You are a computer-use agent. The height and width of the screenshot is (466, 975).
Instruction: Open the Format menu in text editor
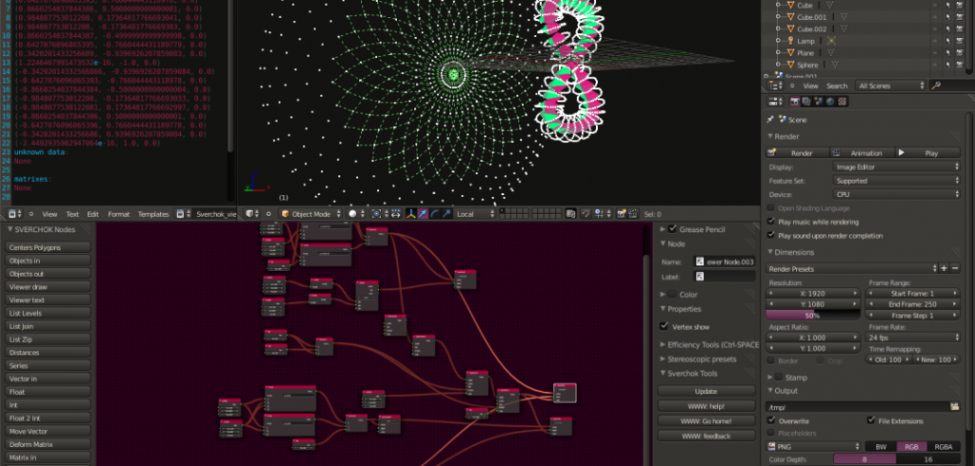[118, 214]
